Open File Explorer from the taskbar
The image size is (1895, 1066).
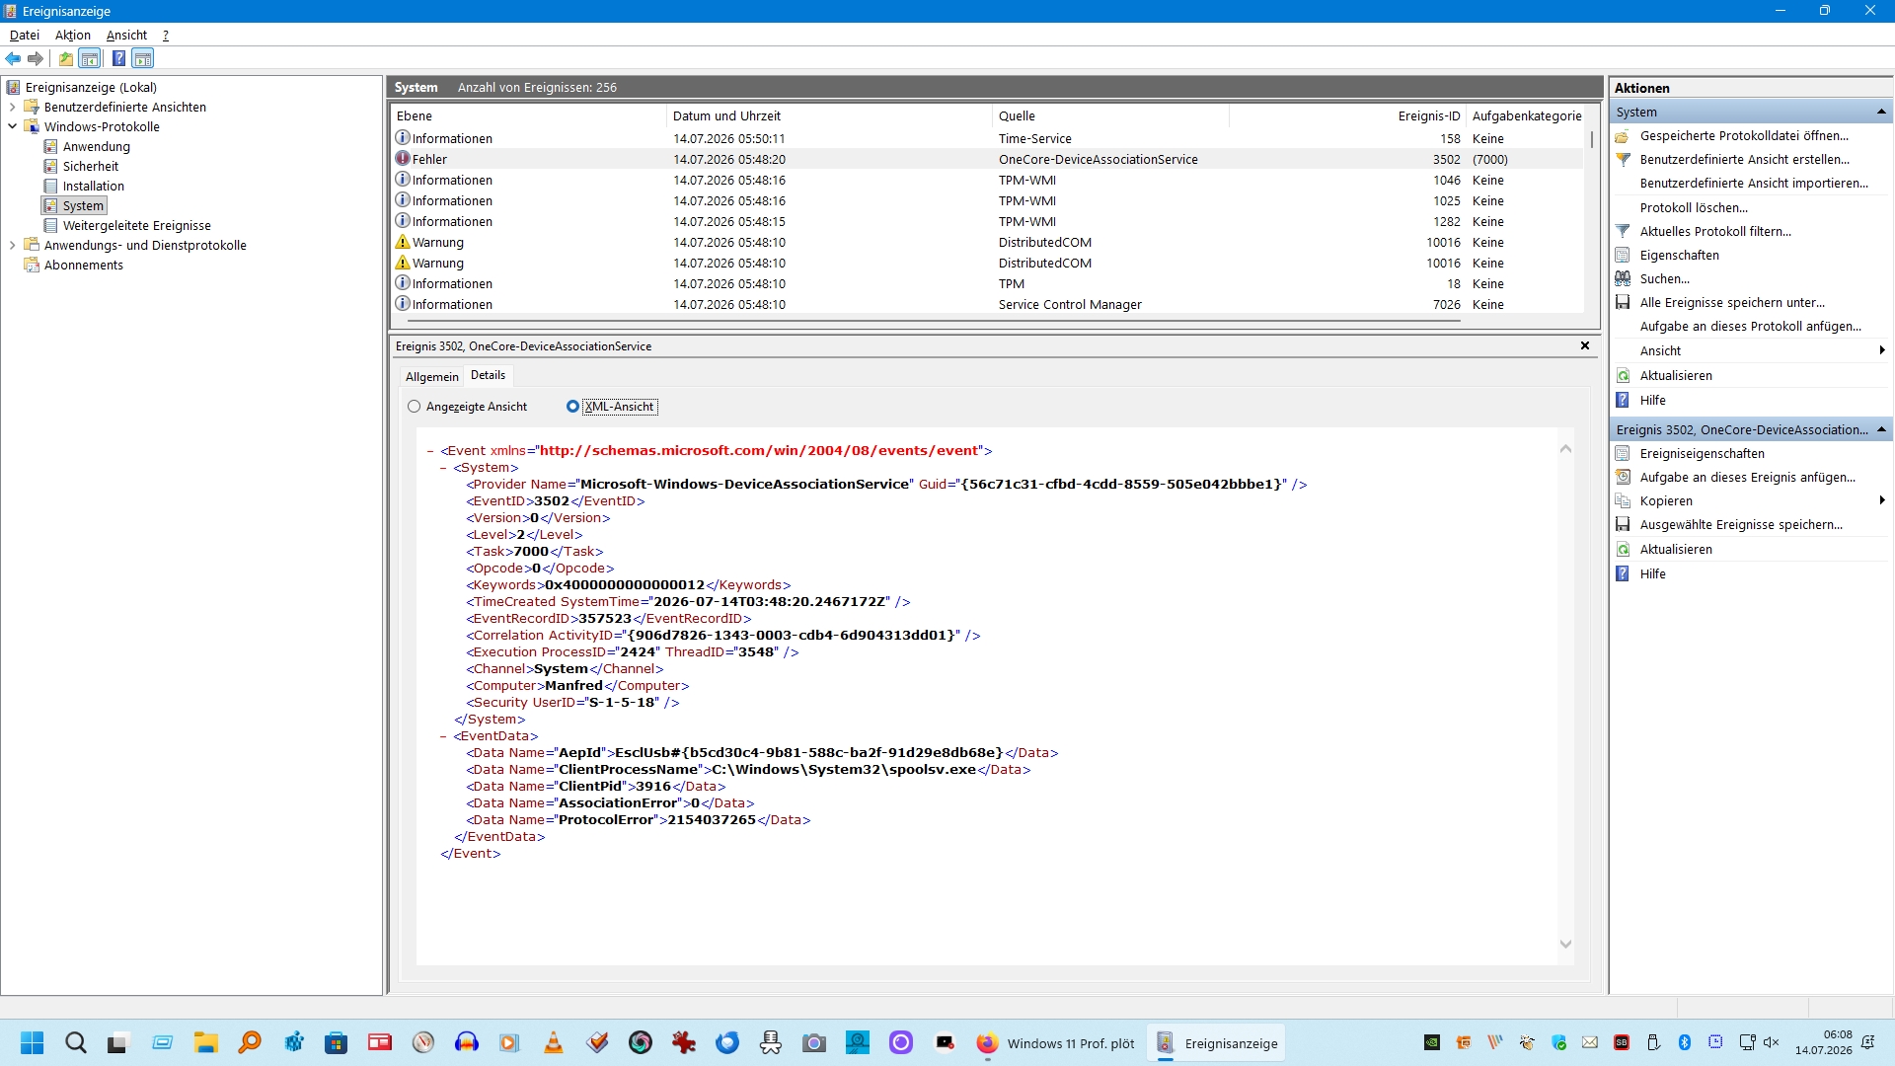(205, 1042)
